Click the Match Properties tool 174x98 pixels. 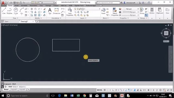click(x=115, y=12)
